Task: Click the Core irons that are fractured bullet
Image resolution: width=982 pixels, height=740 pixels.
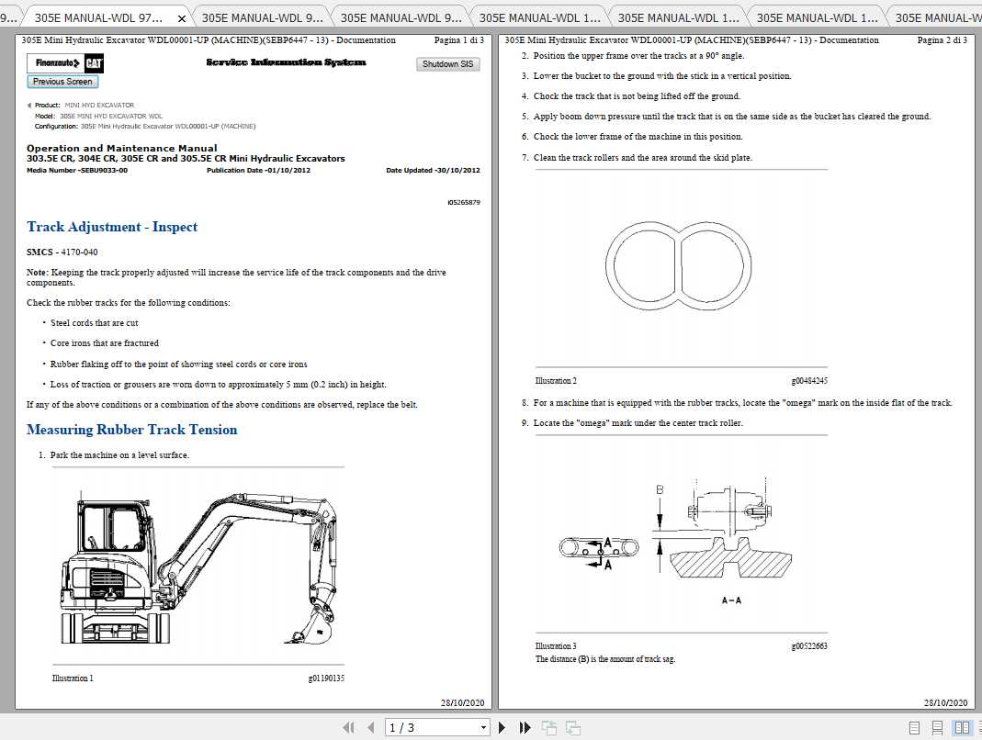Action: [x=105, y=343]
